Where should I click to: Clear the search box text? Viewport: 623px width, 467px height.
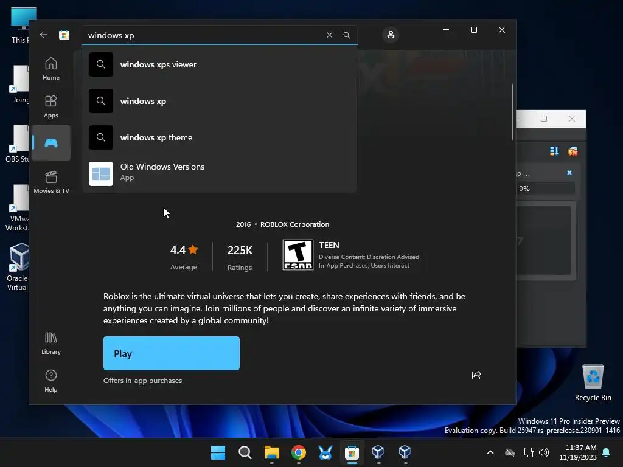[329, 35]
